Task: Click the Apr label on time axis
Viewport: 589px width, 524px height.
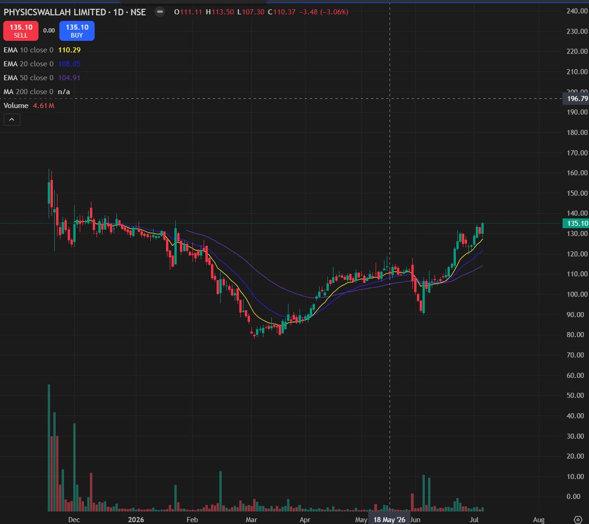Action: (x=305, y=520)
